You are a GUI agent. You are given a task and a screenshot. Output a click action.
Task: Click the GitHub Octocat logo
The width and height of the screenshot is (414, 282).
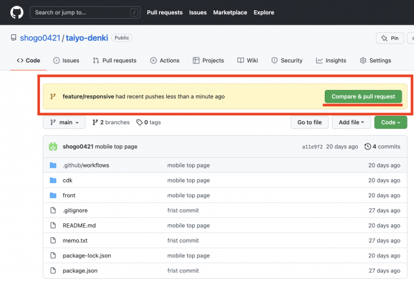click(17, 12)
